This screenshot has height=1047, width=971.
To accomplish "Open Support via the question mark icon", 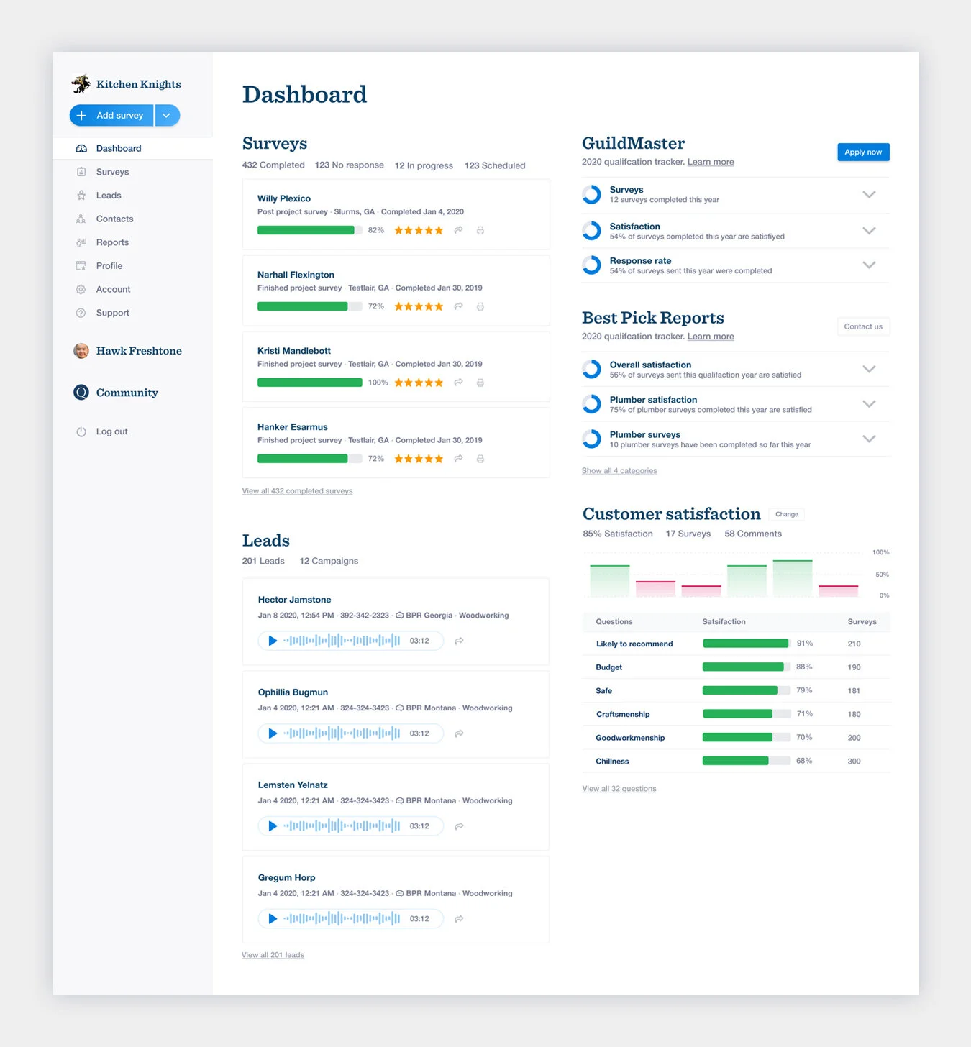I will point(81,313).
